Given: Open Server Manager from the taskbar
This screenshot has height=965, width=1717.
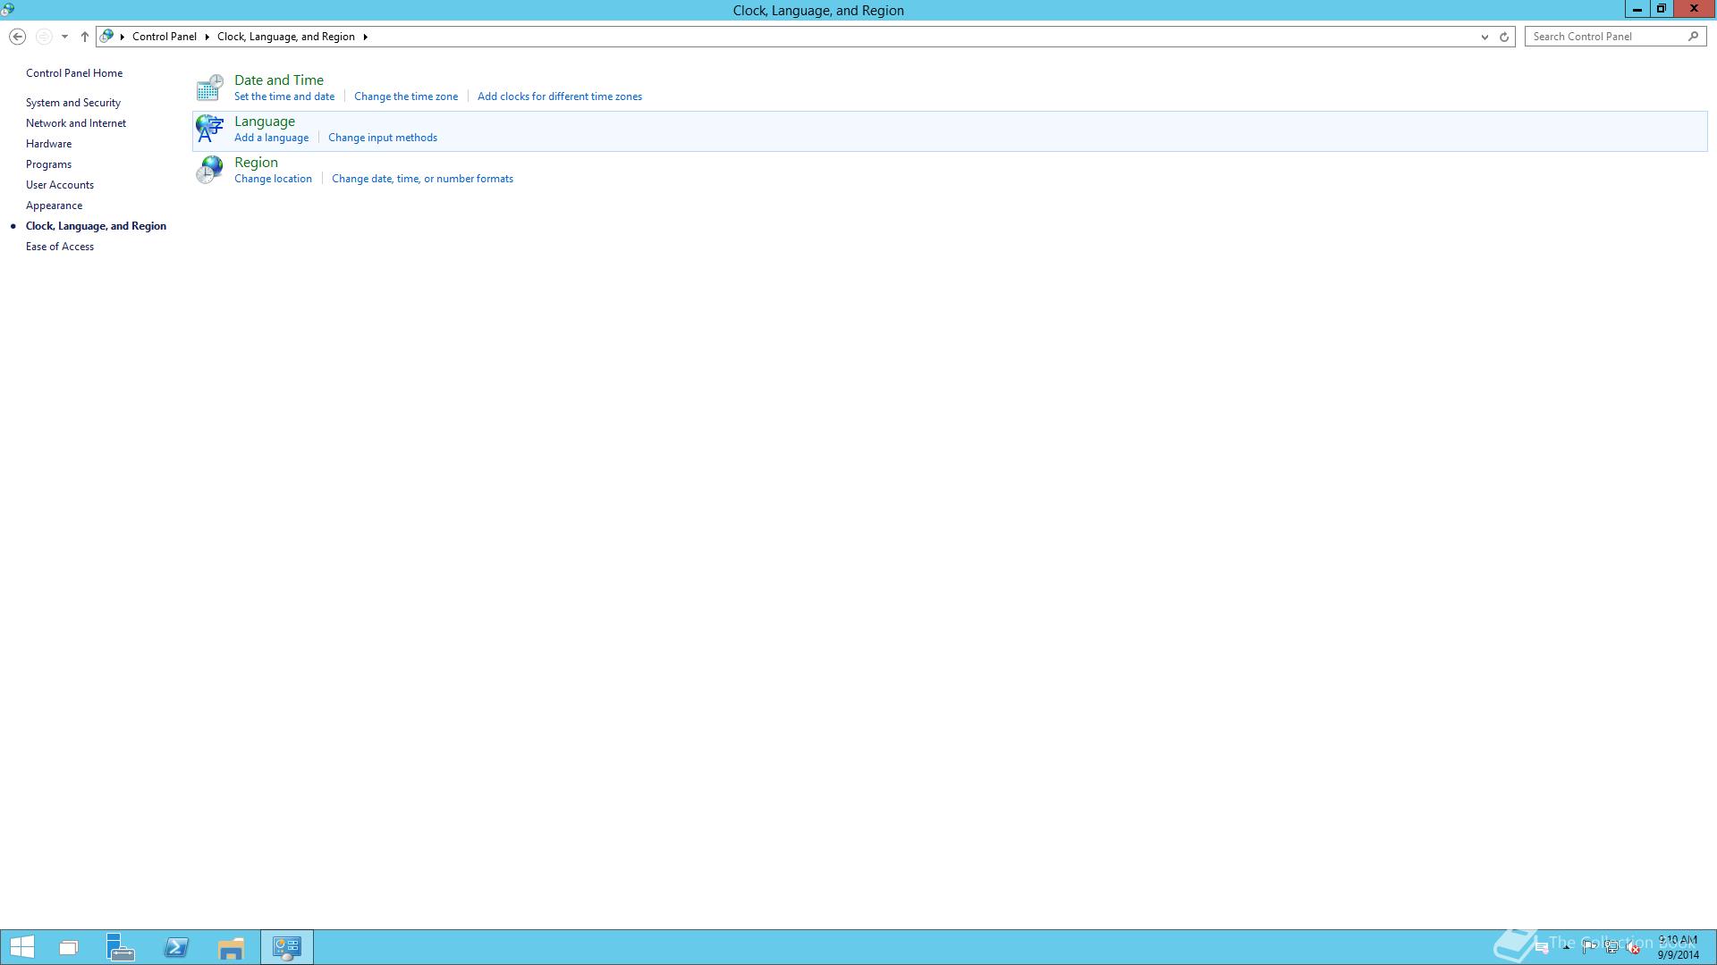Looking at the screenshot, I should (121, 947).
